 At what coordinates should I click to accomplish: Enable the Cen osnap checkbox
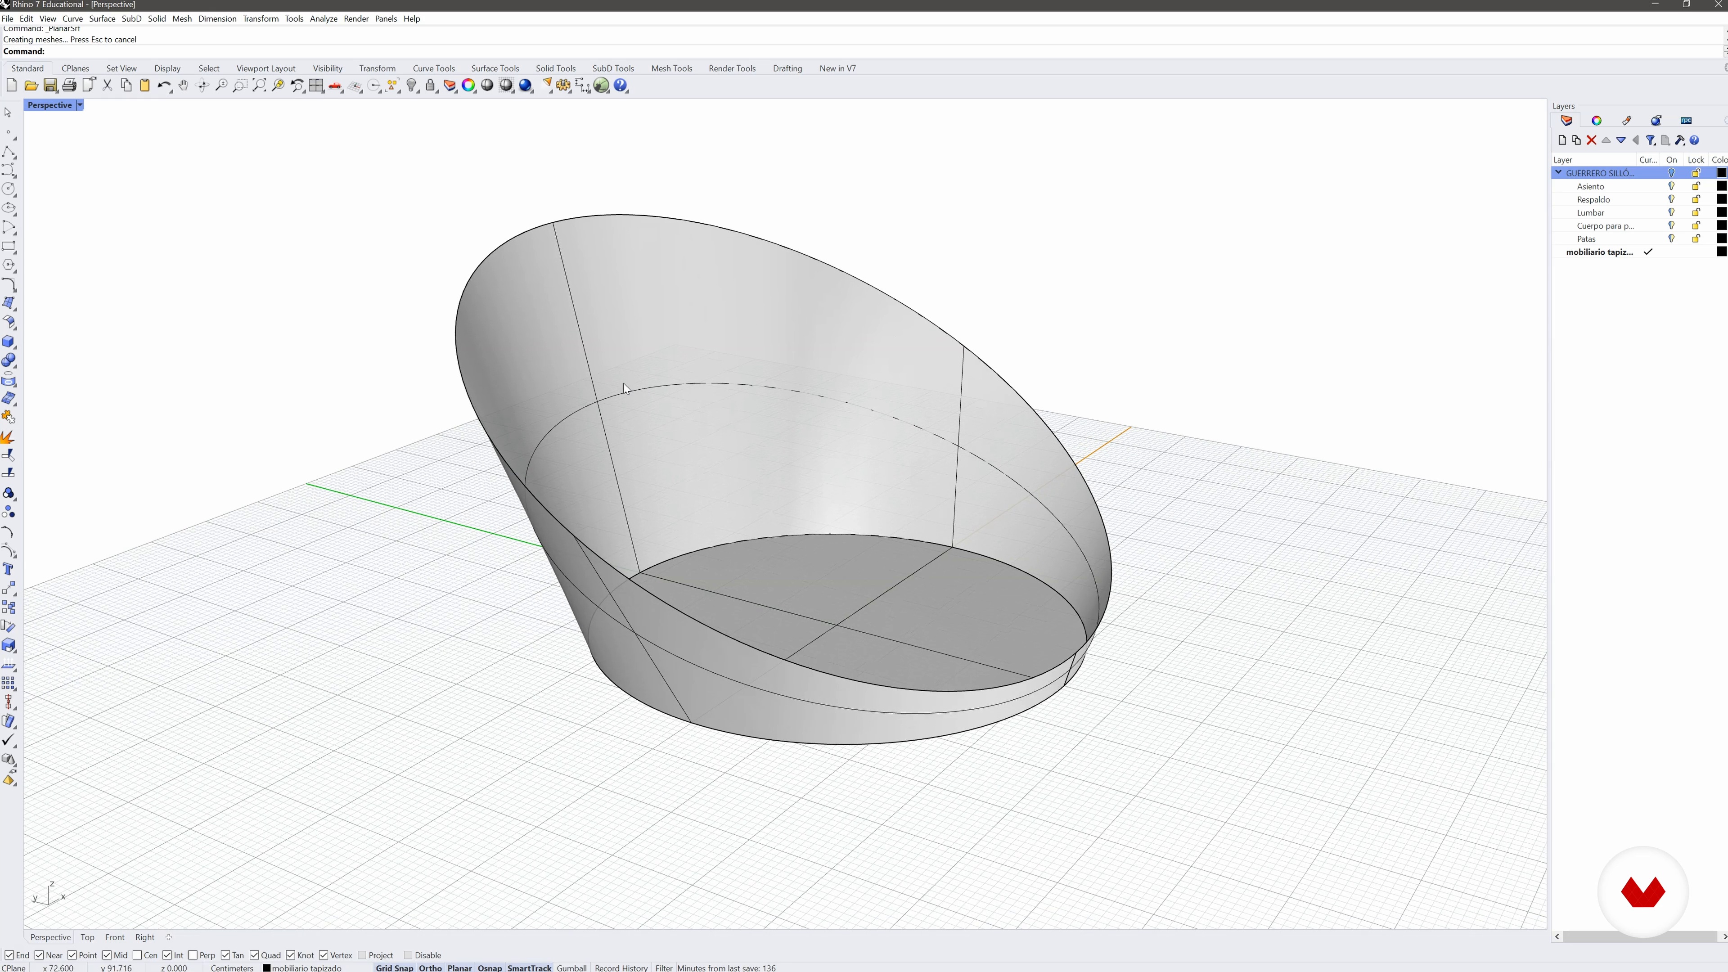[138, 955]
